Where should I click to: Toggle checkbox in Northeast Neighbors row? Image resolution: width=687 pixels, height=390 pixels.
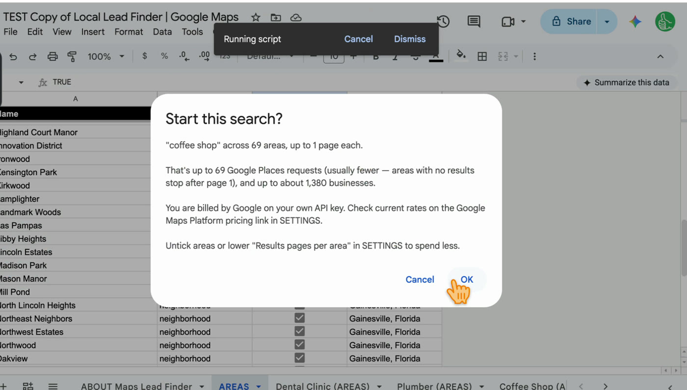pos(299,318)
